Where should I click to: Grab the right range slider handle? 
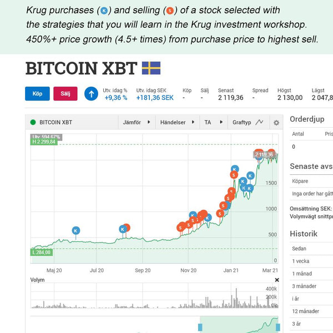pyautogui.click(x=278, y=327)
